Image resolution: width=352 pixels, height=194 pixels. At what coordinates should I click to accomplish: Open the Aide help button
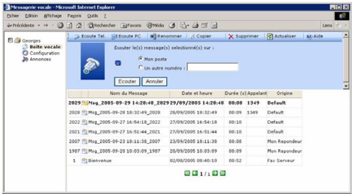click(315, 36)
